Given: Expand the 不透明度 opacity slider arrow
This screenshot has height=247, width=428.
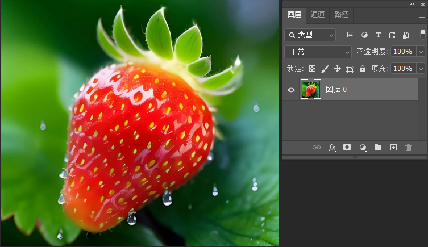Looking at the screenshot, I should pos(421,52).
